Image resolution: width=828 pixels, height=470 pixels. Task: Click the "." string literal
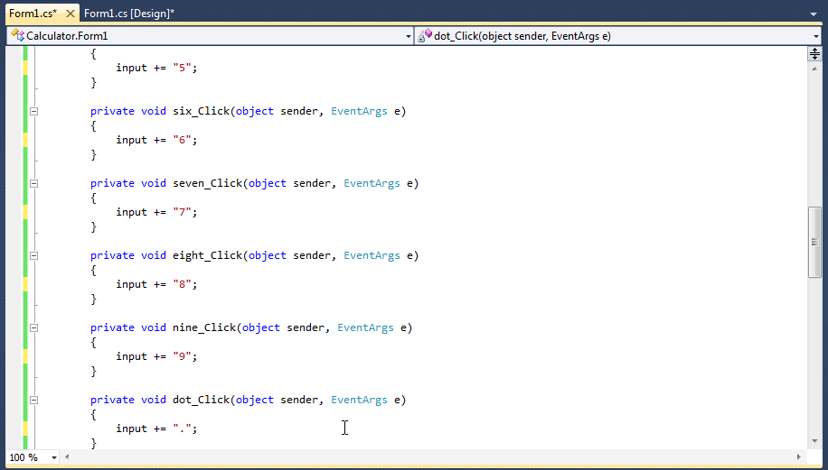(x=182, y=429)
